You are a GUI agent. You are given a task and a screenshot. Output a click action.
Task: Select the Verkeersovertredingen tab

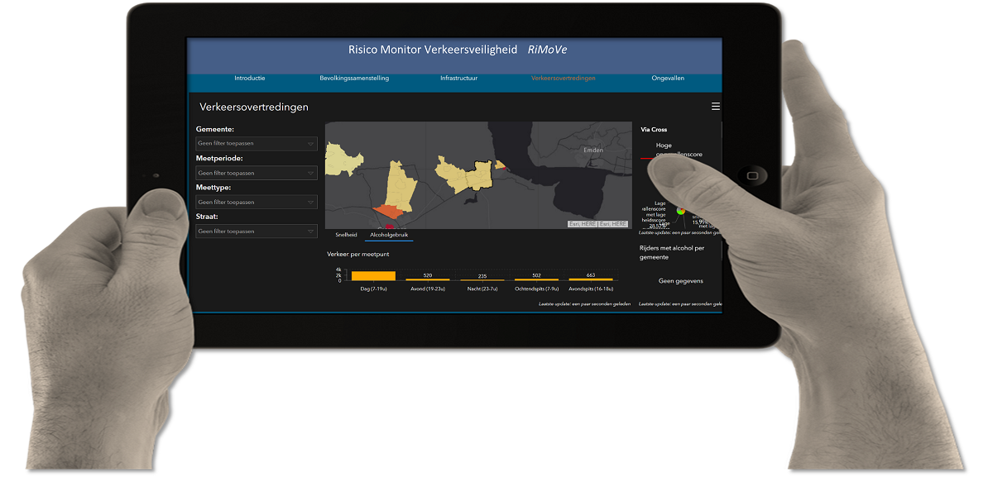coord(563,79)
